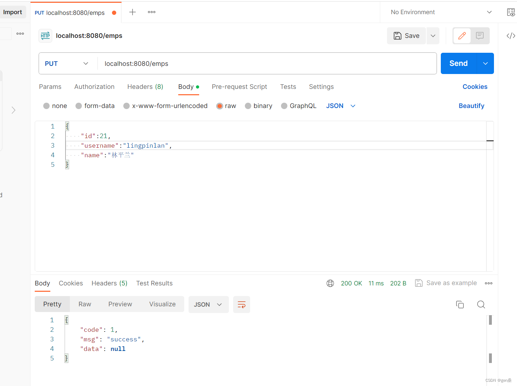
Task: Open environment quick look icon
Action: 511,12
